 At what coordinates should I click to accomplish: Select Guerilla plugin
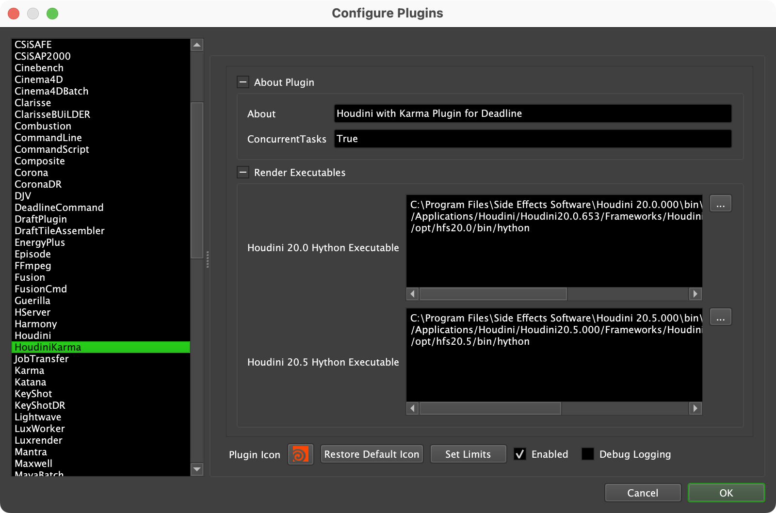coord(101,301)
